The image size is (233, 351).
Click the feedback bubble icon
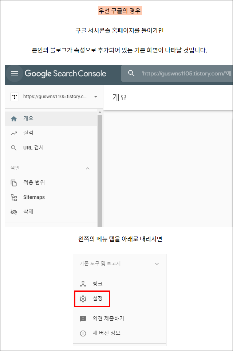pos(83,319)
